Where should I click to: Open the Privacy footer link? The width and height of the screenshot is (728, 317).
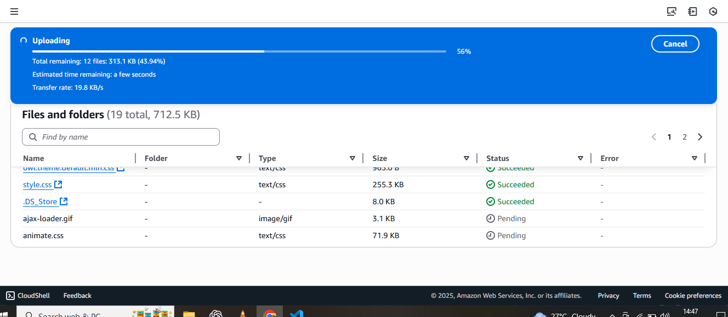608,296
